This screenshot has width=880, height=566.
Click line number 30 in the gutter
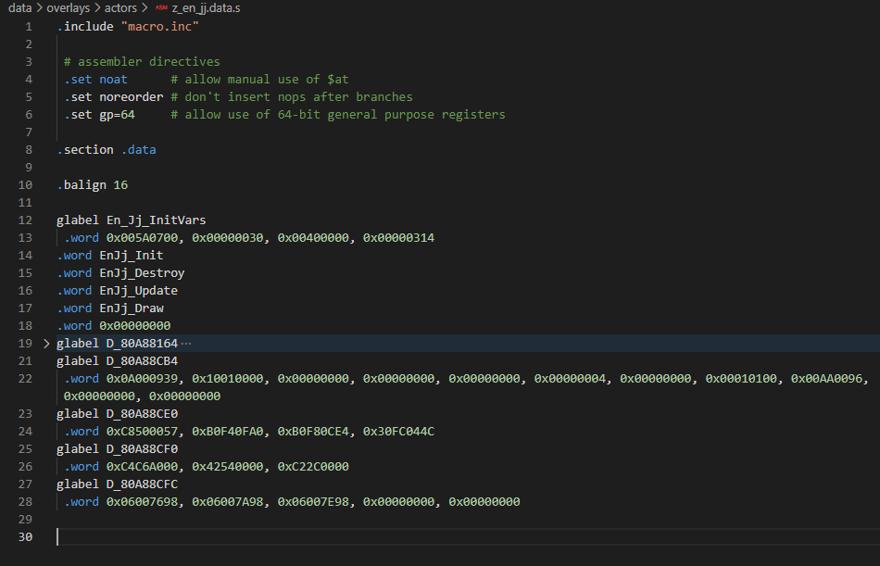coord(28,537)
